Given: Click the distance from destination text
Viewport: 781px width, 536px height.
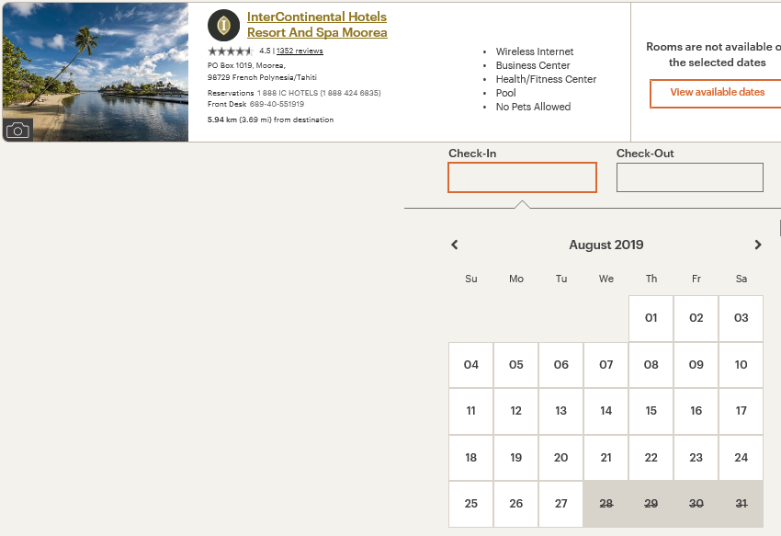Looking at the screenshot, I should 270,120.
